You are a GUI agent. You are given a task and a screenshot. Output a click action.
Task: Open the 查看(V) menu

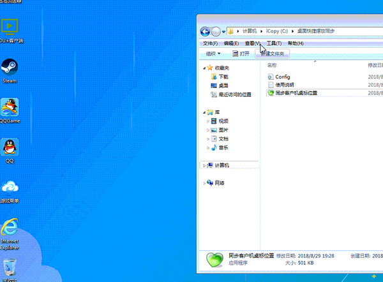[x=253, y=43]
